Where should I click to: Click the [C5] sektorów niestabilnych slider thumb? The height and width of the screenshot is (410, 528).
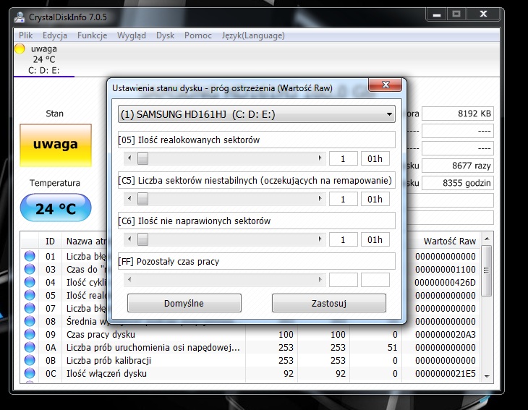click(x=142, y=199)
